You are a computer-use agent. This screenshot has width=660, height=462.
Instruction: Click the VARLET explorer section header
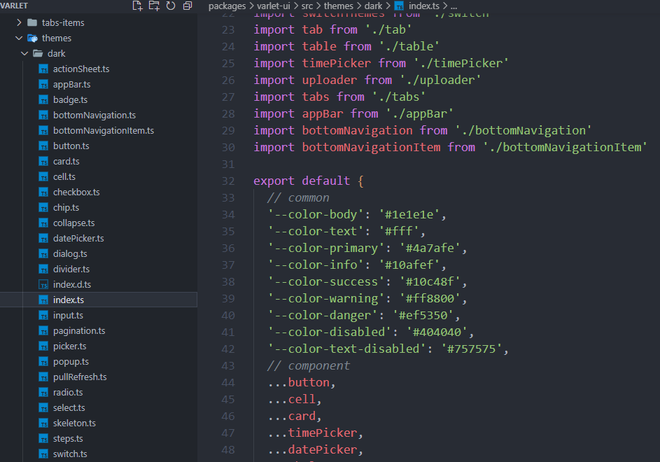pyautogui.click(x=14, y=6)
